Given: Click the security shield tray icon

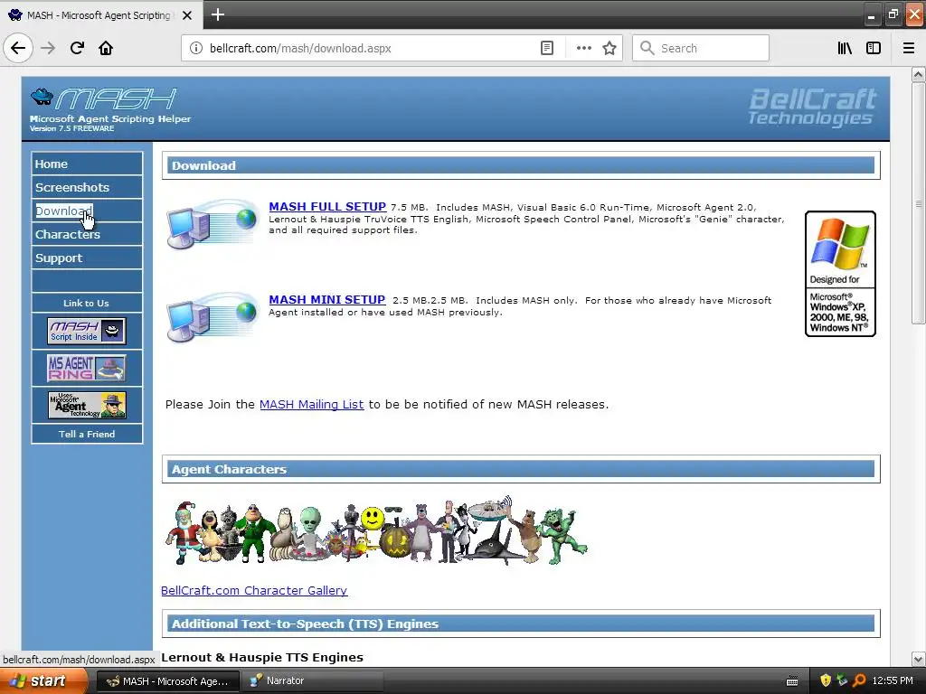Looking at the screenshot, I should pyautogui.click(x=826, y=681).
